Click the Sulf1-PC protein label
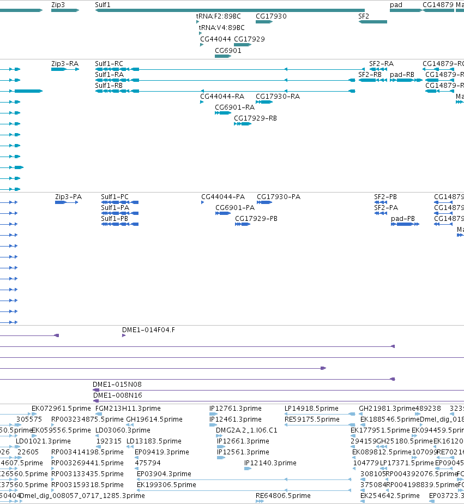Image resolution: width=464 pixels, height=504 pixels. pos(115,197)
